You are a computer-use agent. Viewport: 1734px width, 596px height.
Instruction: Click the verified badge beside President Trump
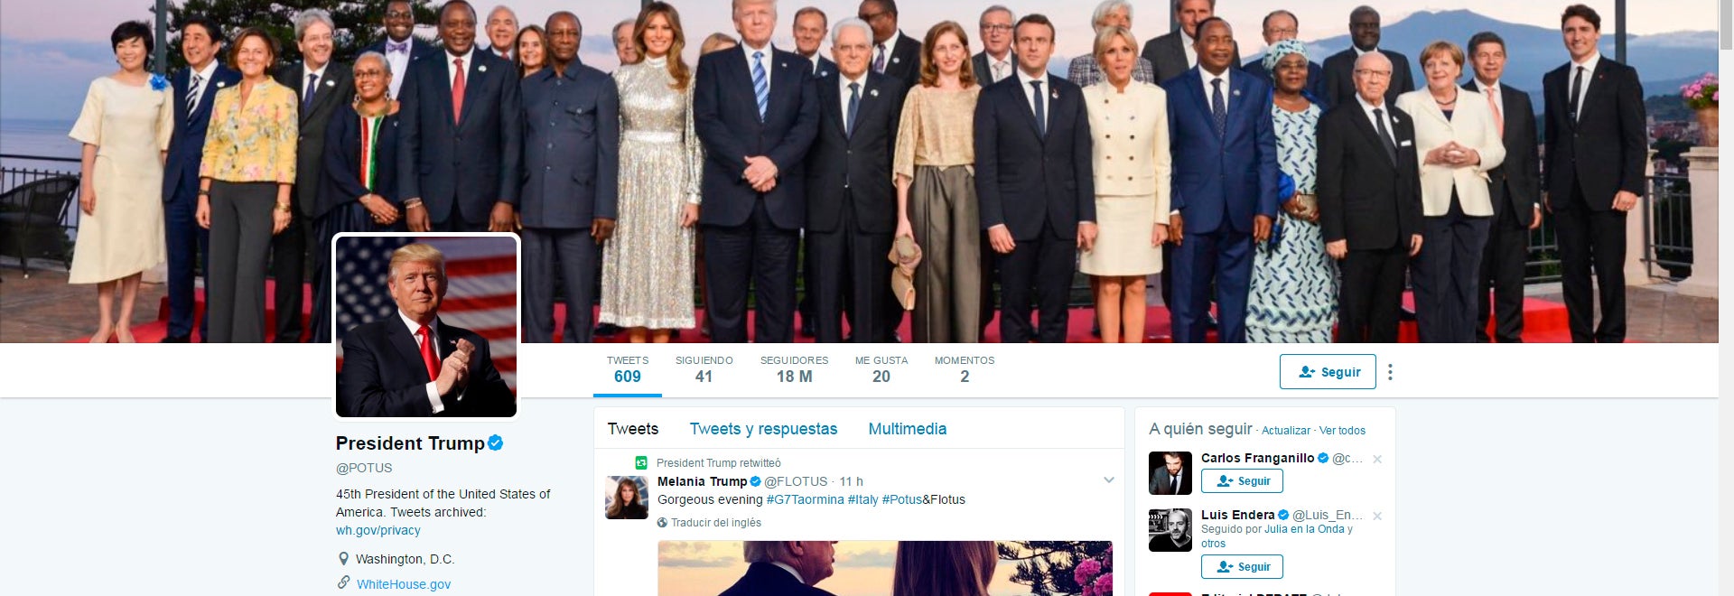(495, 443)
